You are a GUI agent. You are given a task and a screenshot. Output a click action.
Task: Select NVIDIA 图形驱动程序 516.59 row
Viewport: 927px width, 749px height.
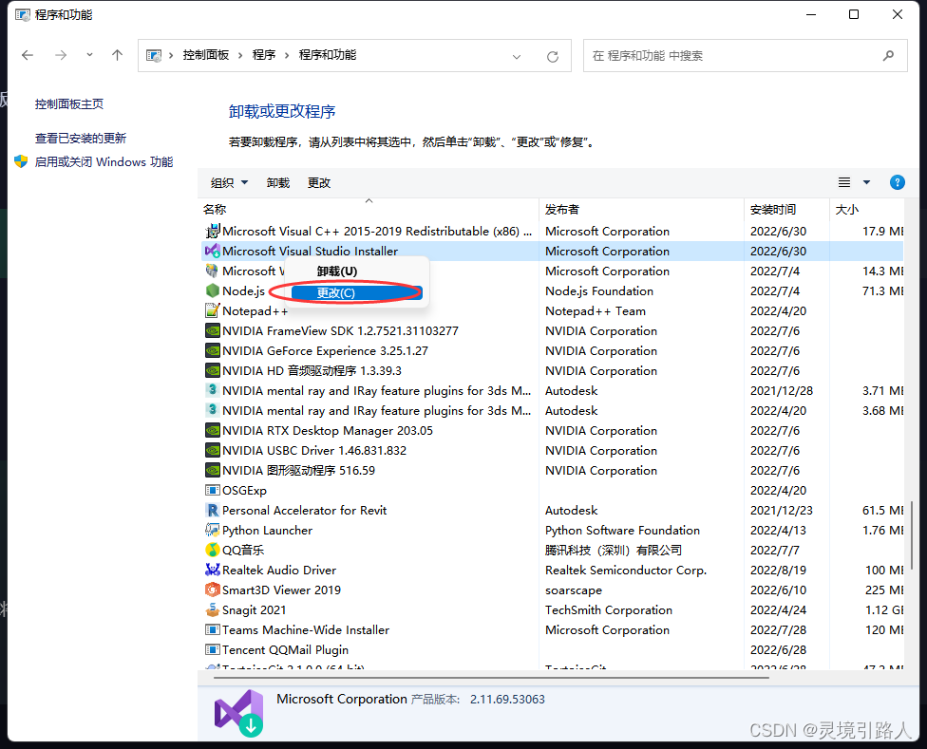[552, 471]
